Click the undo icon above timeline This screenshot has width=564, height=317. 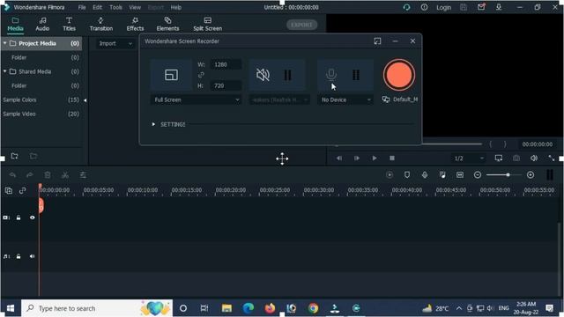pos(12,175)
